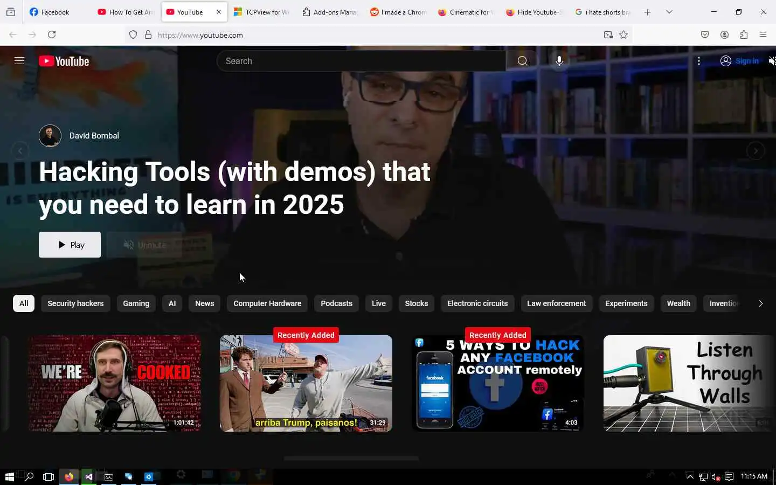
Task: Filter by Wealth chip
Action: [678, 303]
